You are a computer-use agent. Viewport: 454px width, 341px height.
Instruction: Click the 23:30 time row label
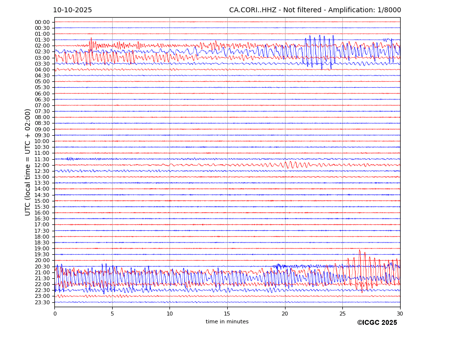pyautogui.click(x=42, y=302)
